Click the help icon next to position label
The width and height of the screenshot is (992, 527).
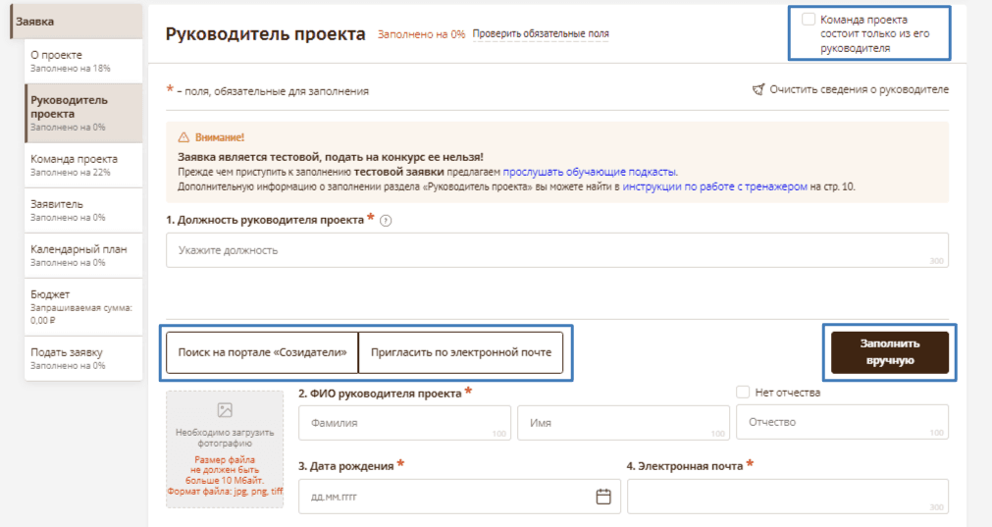click(386, 221)
